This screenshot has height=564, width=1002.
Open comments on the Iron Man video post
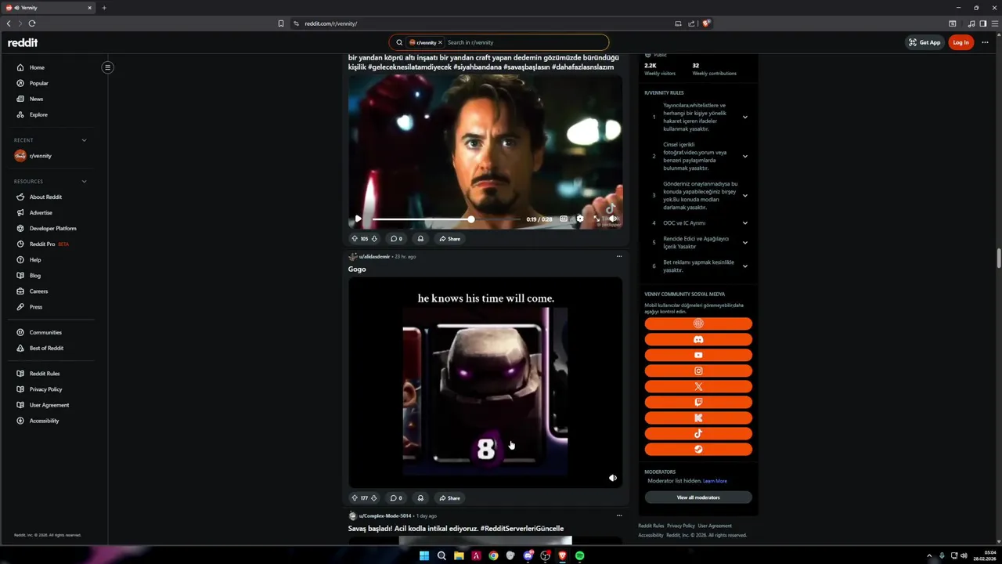396,238
